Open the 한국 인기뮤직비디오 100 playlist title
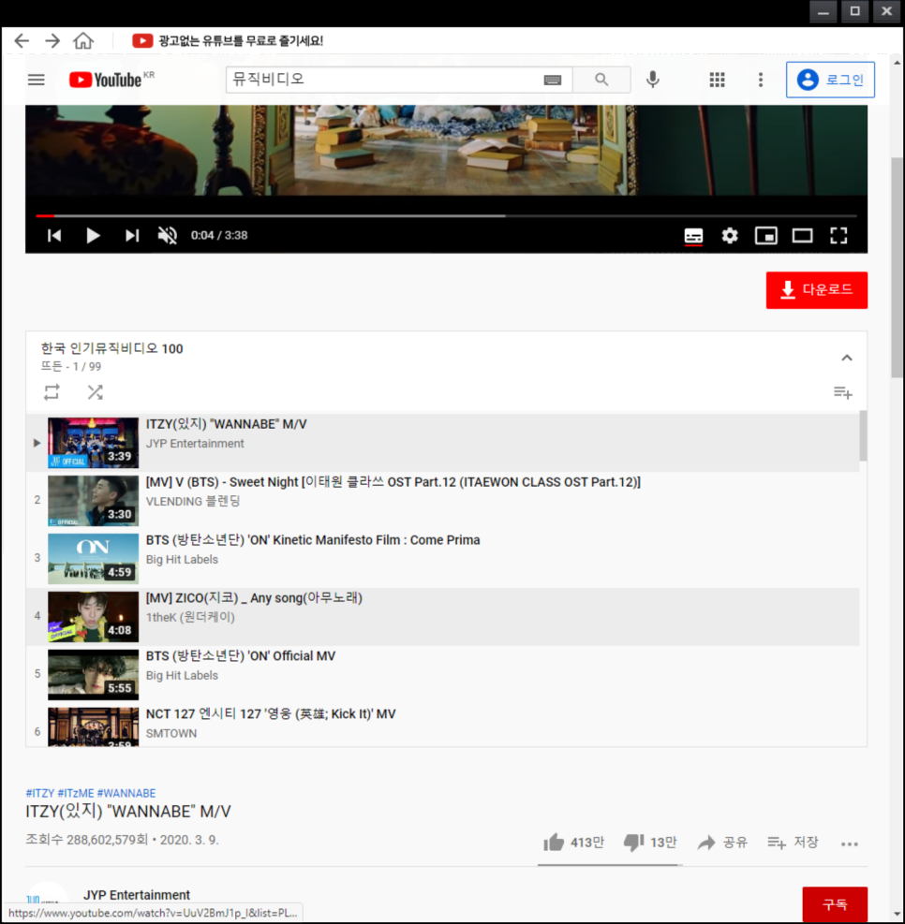The image size is (905, 924). [x=112, y=348]
